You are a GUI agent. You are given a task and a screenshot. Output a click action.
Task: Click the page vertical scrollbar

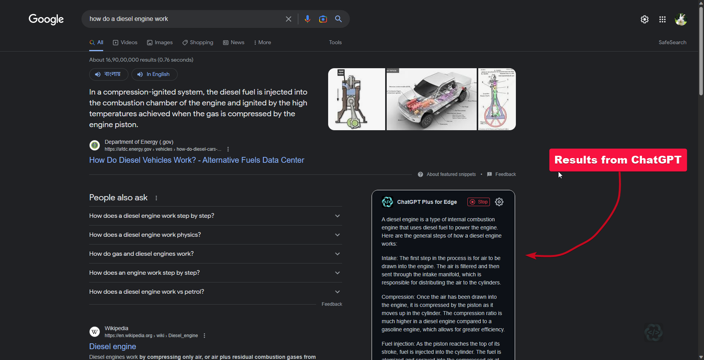[701, 50]
